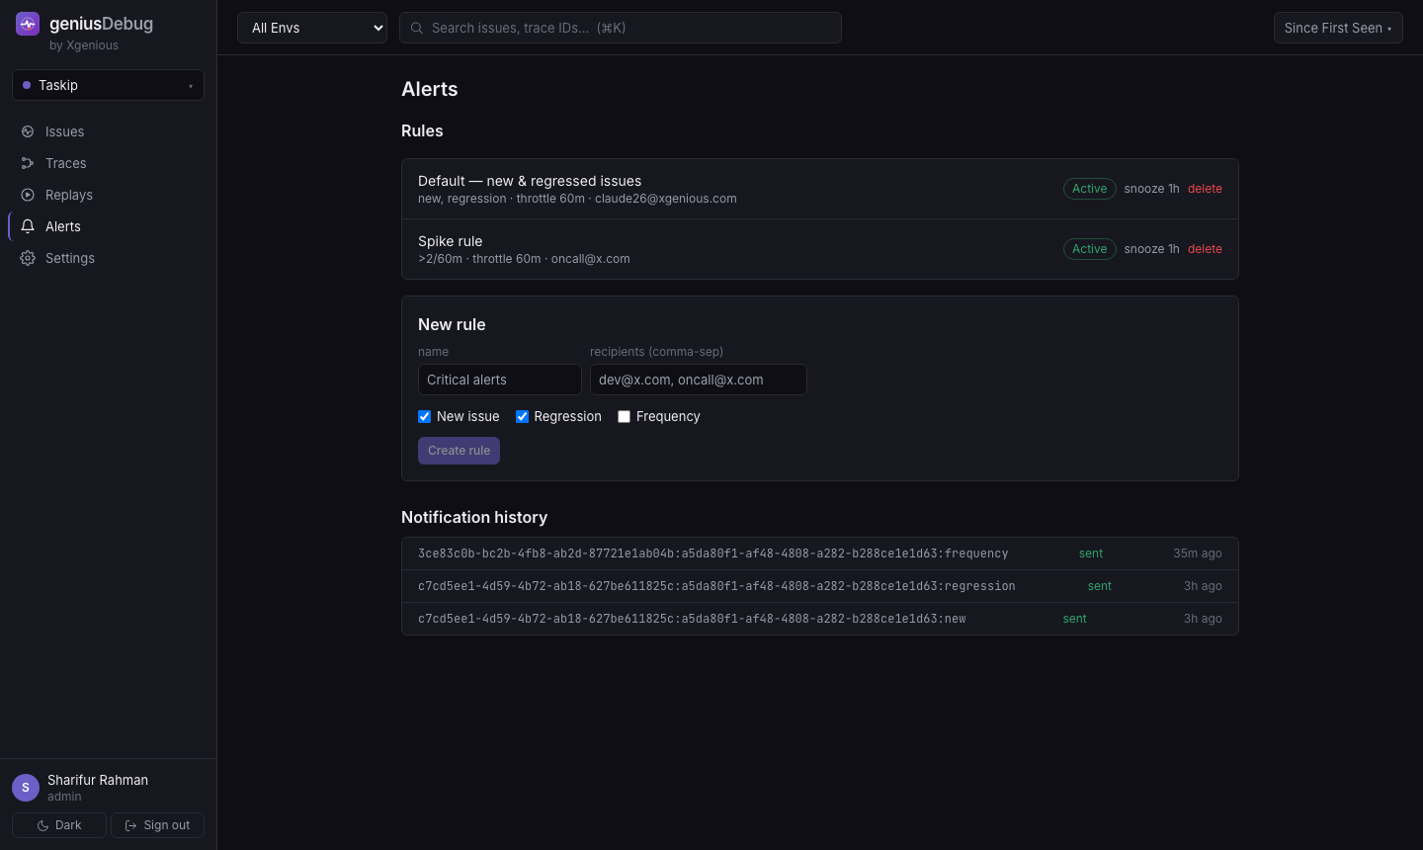
Task: Open Replays via the play icon
Action: click(28, 195)
